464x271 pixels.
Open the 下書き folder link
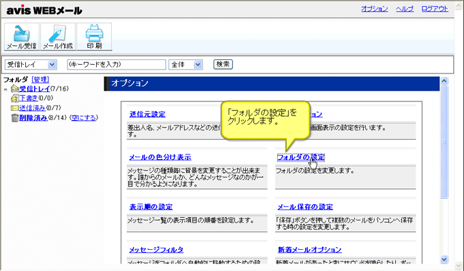[29, 98]
